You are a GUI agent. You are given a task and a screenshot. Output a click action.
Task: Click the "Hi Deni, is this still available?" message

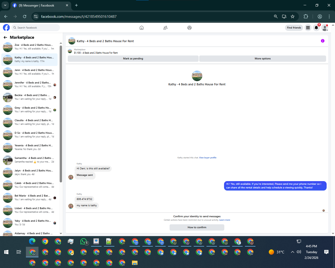[x=93, y=169]
